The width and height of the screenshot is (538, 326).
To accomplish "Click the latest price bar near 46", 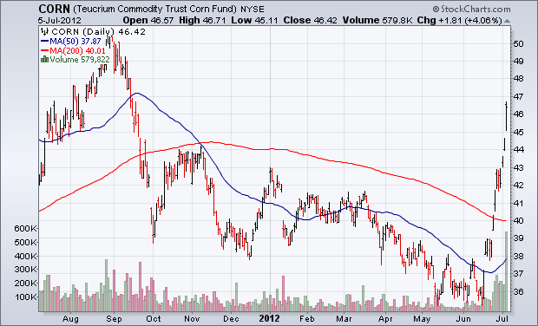I will coord(506,116).
